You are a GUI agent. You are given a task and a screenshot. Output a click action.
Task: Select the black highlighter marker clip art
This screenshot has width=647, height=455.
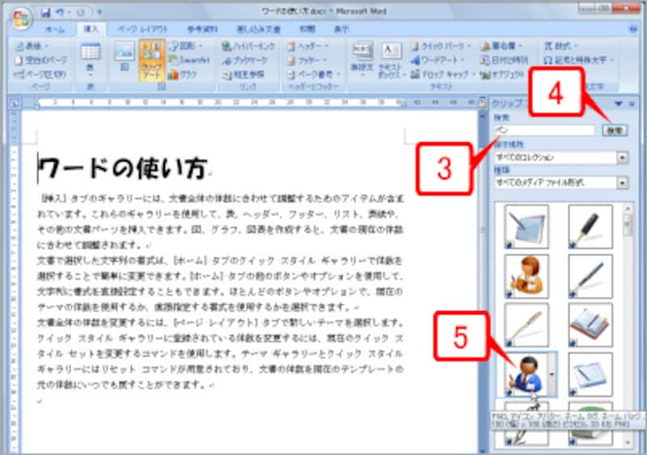click(590, 226)
